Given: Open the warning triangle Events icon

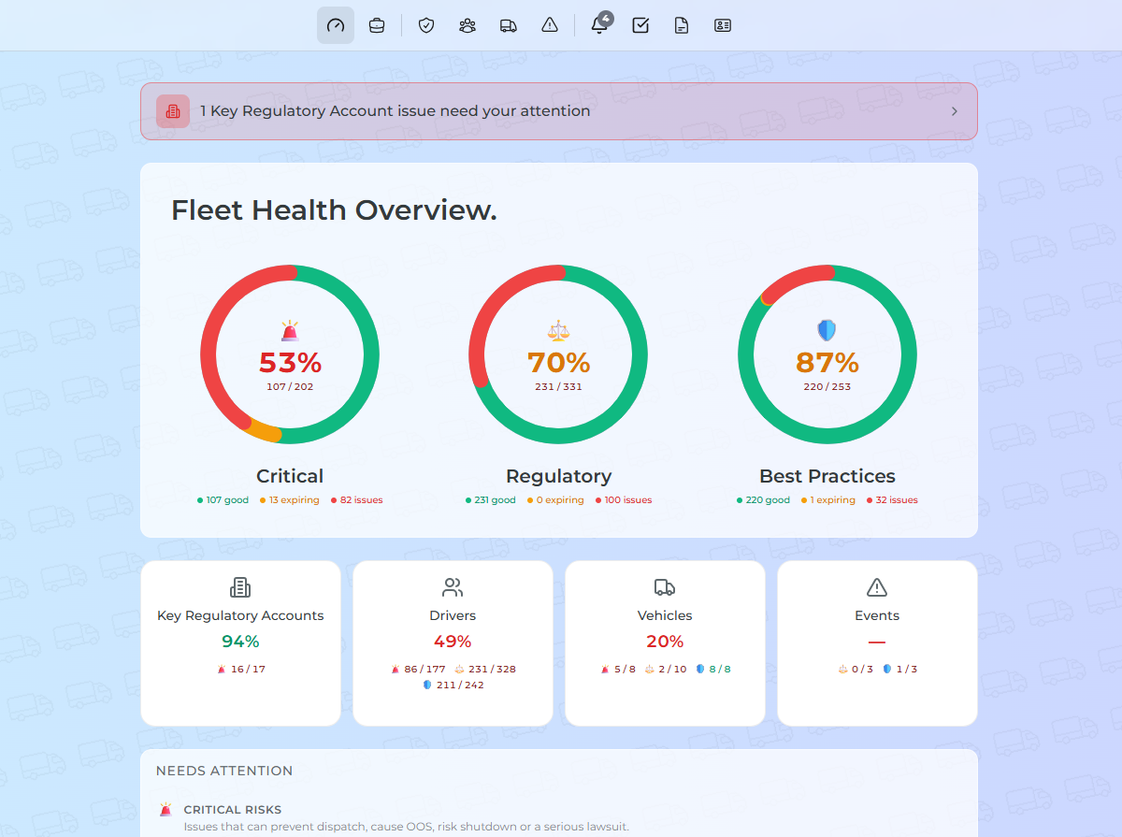Looking at the screenshot, I should (549, 25).
